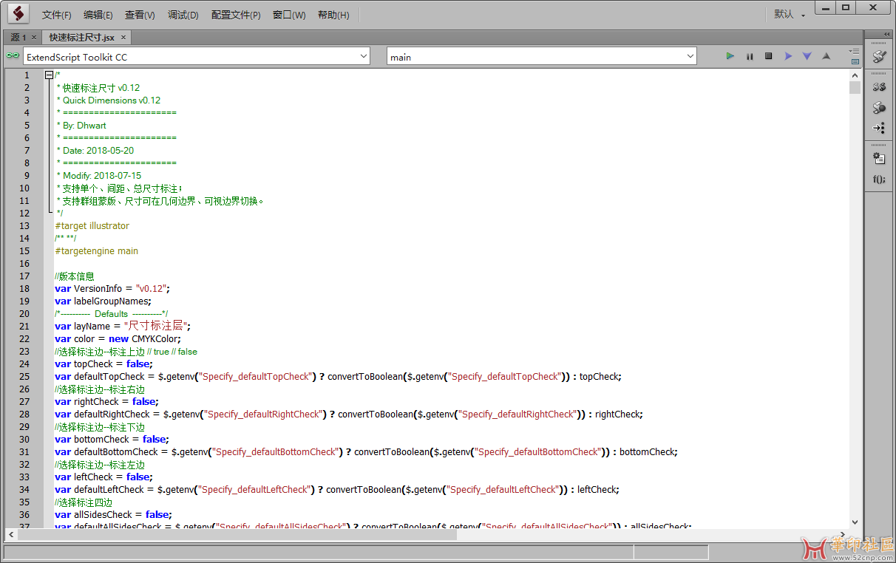Click the vertical scrollbar thumb
The width and height of the screenshot is (896, 563).
tap(855, 88)
